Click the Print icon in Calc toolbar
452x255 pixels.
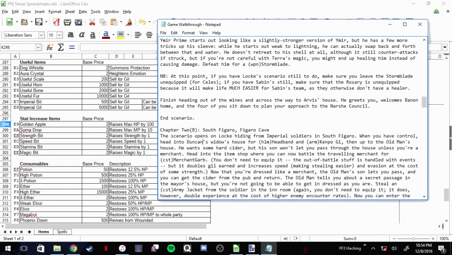click(x=67, y=22)
